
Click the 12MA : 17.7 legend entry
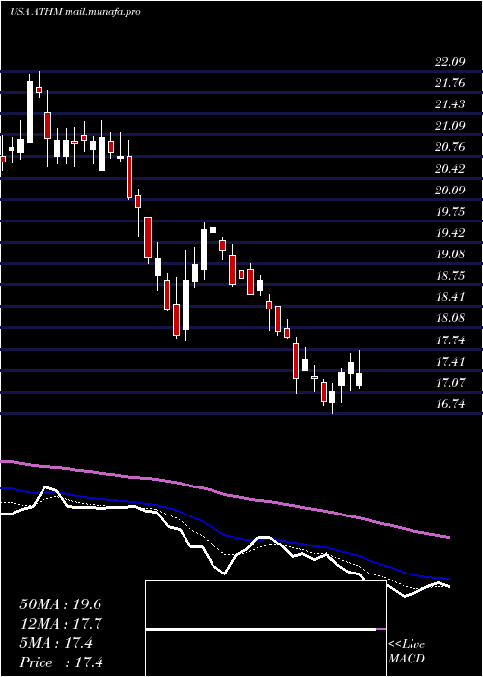click(x=60, y=624)
